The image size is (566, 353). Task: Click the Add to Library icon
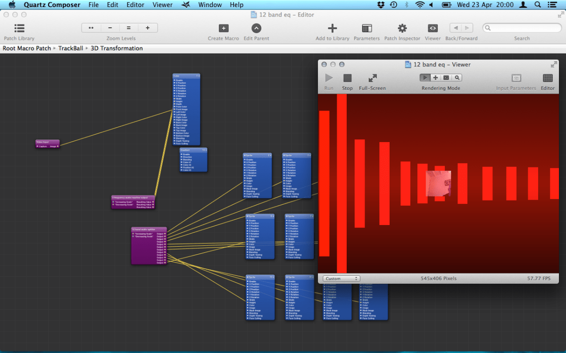point(333,28)
